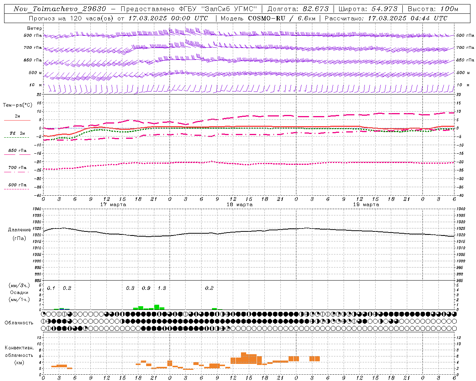
Task: Click the tallest orange convective cloud bar
Action: (244, 358)
